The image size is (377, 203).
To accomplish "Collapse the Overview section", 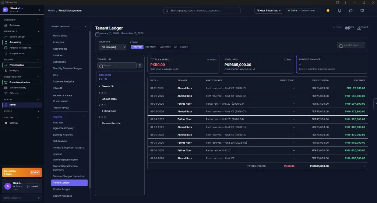I will click(x=38, y=20).
